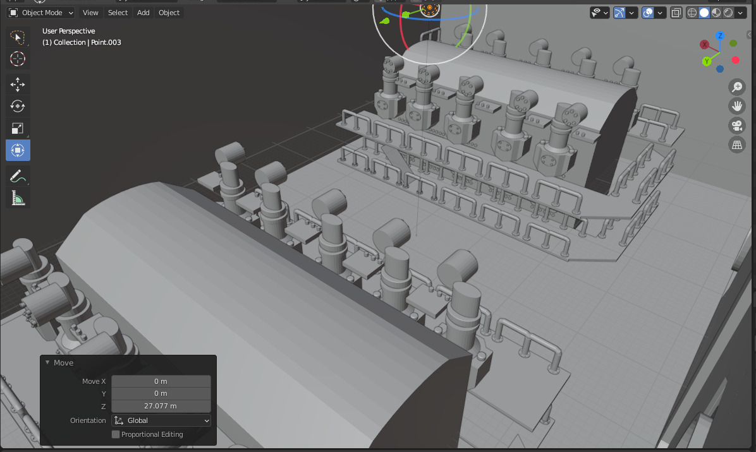Open selectability and visibility dropdown
The image size is (756, 452).
[x=600, y=13]
